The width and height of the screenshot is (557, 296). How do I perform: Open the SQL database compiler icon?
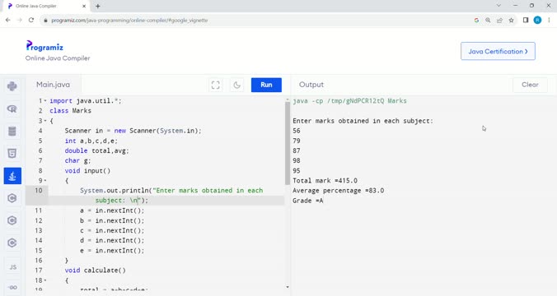coord(12,132)
